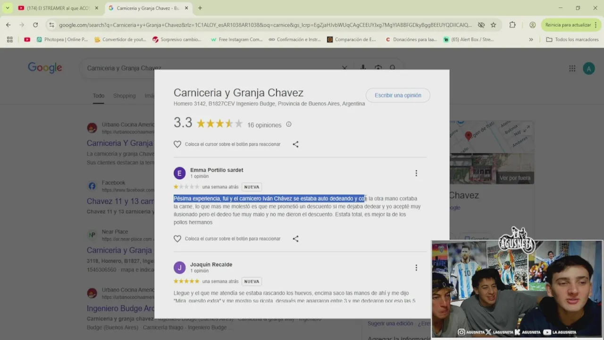Click the crossed-out eye icon in address bar
The width and height of the screenshot is (604, 340).
[x=481, y=25]
